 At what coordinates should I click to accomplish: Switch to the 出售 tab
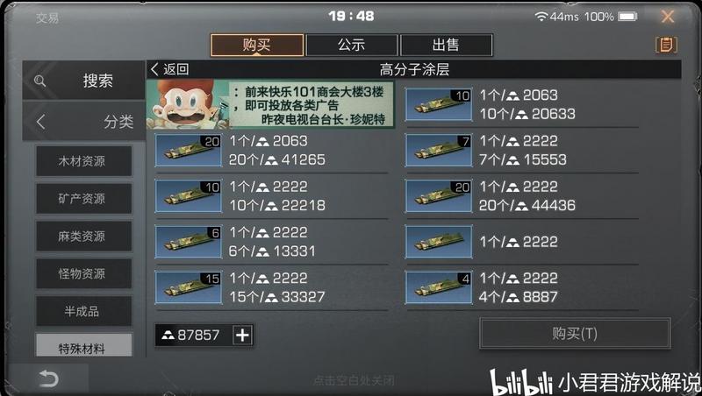[x=446, y=46]
